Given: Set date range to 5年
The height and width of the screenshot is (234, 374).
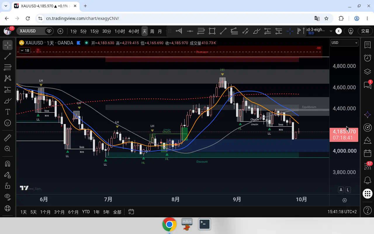Looking at the screenshot, I should (106, 212).
